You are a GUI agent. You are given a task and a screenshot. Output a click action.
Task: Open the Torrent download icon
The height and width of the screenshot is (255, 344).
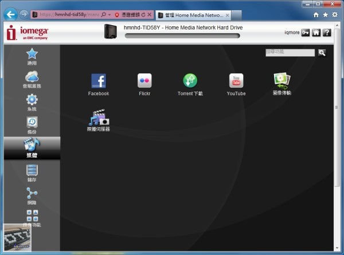[190, 84]
